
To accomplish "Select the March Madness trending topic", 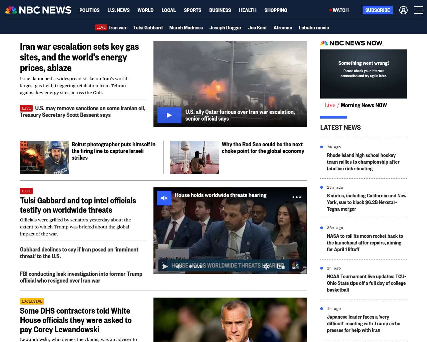I will (x=186, y=28).
